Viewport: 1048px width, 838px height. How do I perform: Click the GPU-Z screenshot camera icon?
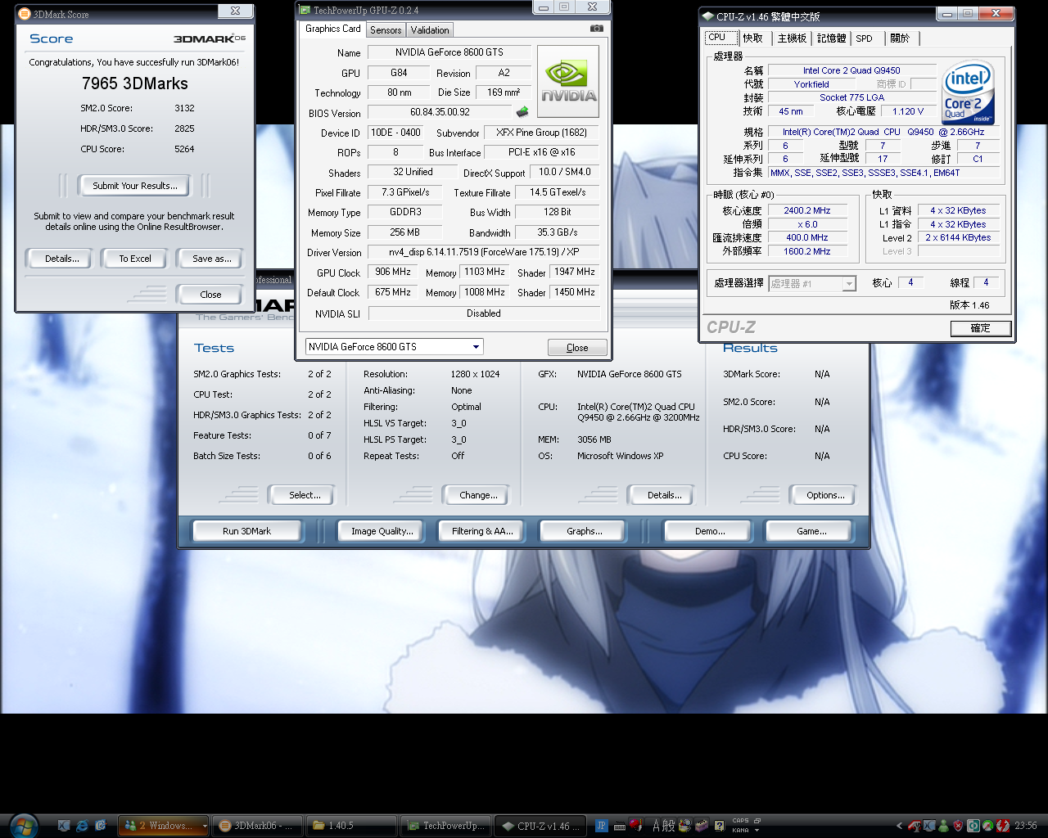pos(597,29)
